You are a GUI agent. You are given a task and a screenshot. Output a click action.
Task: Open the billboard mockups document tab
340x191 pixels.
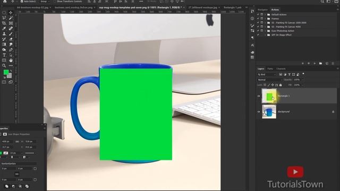tap(203, 7)
